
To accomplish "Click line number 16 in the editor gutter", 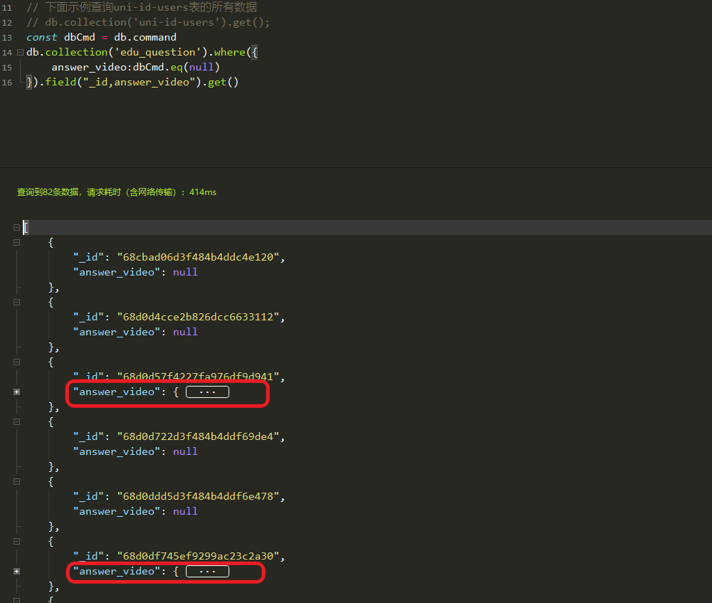I will 7,83.
